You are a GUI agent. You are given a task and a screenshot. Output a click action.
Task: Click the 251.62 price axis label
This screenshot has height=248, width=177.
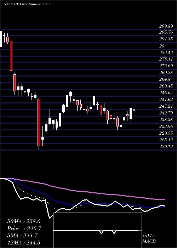click(x=166, y=100)
